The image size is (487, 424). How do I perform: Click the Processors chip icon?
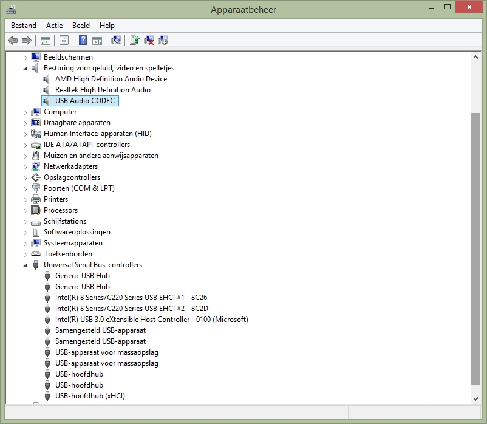36,210
